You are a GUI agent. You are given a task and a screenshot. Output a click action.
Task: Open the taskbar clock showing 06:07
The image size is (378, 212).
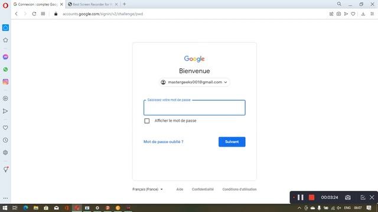coord(358,208)
